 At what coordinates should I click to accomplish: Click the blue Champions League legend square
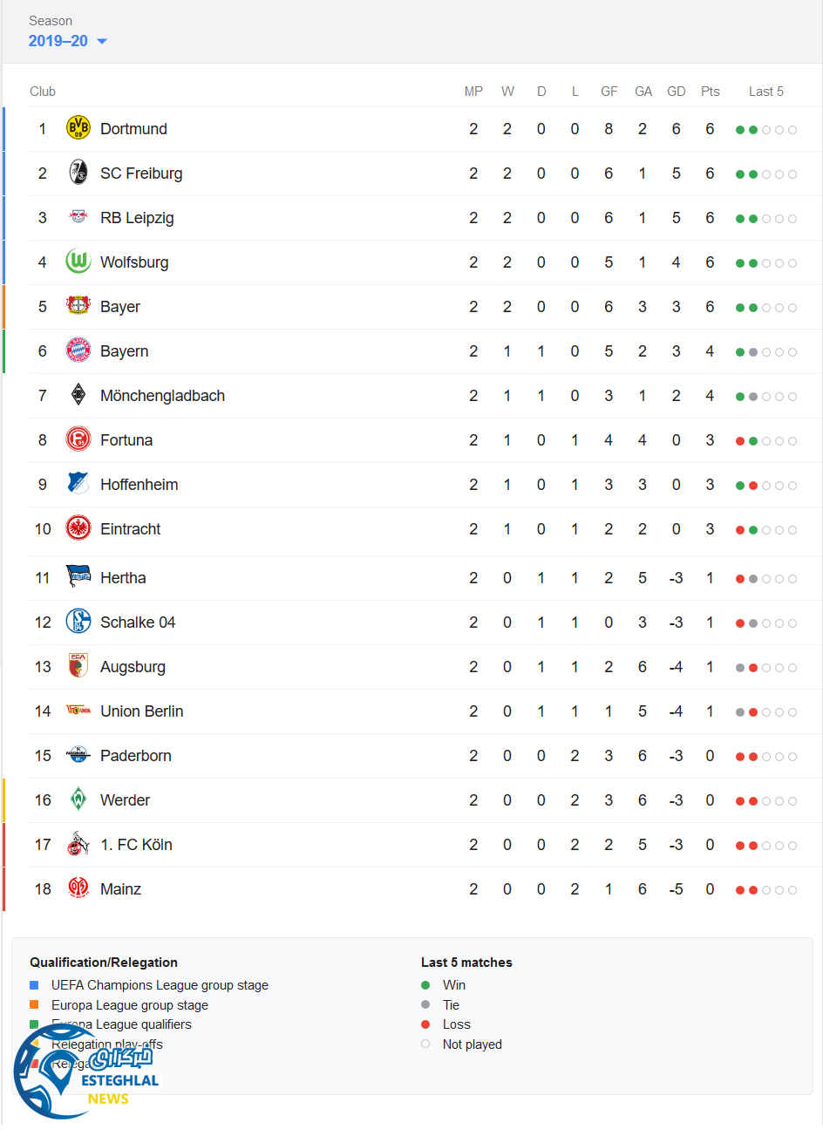coord(34,985)
